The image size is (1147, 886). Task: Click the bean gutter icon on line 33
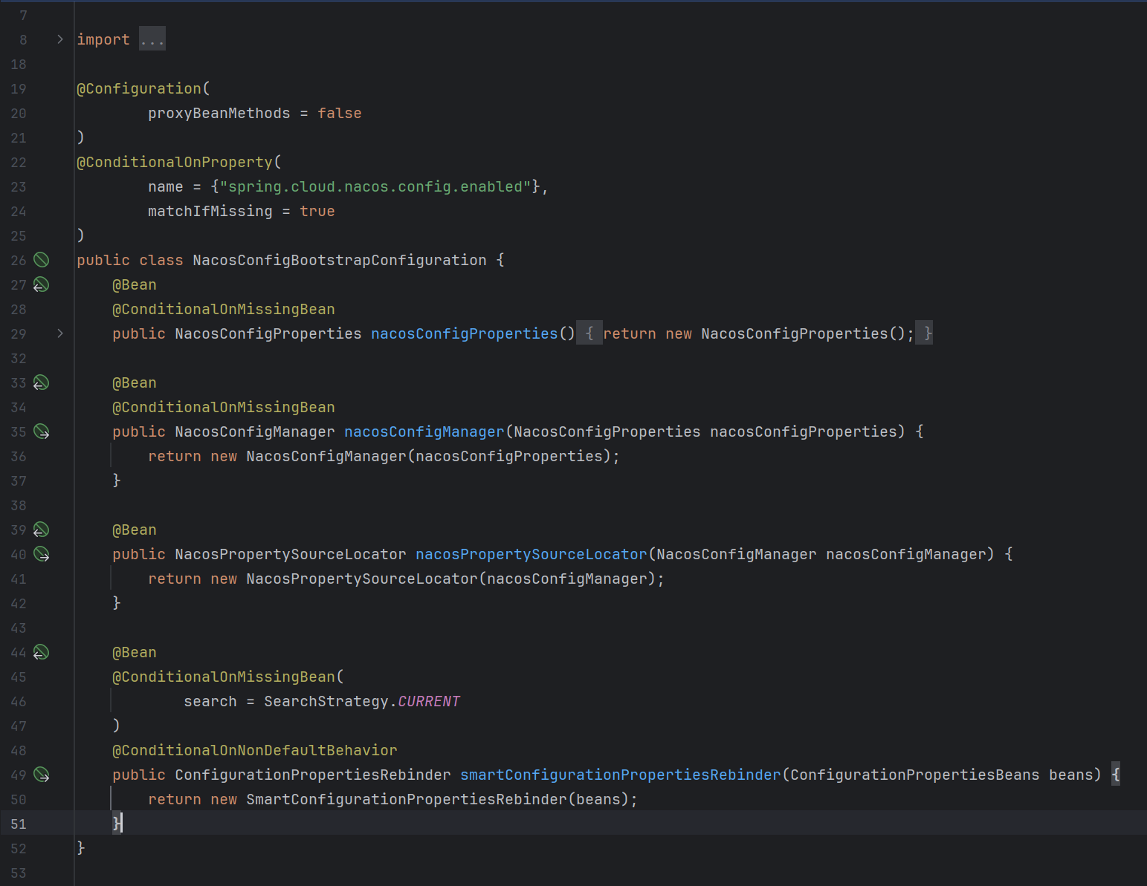point(42,382)
